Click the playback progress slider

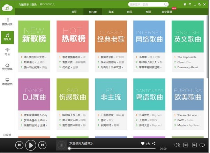pyautogui.click(x=112, y=148)
